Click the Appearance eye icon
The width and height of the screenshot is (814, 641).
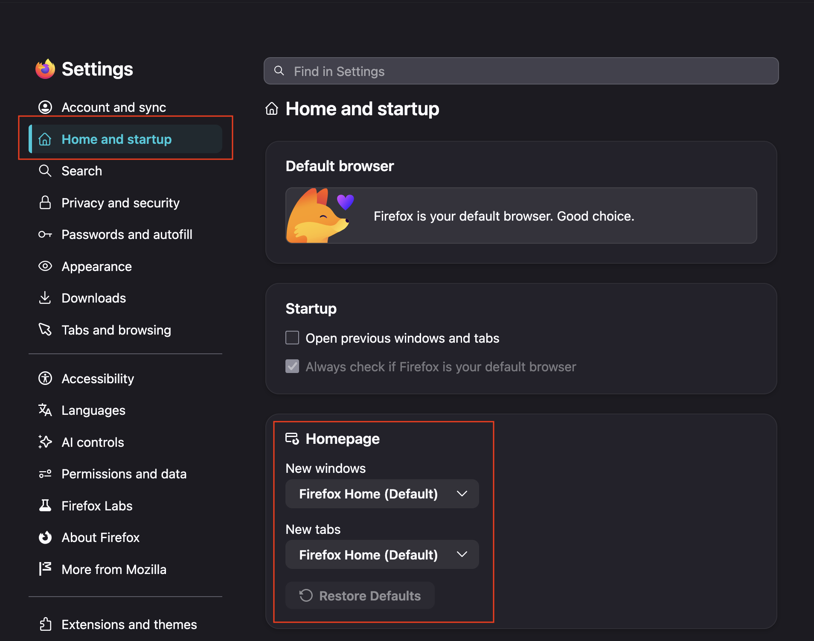45,266
